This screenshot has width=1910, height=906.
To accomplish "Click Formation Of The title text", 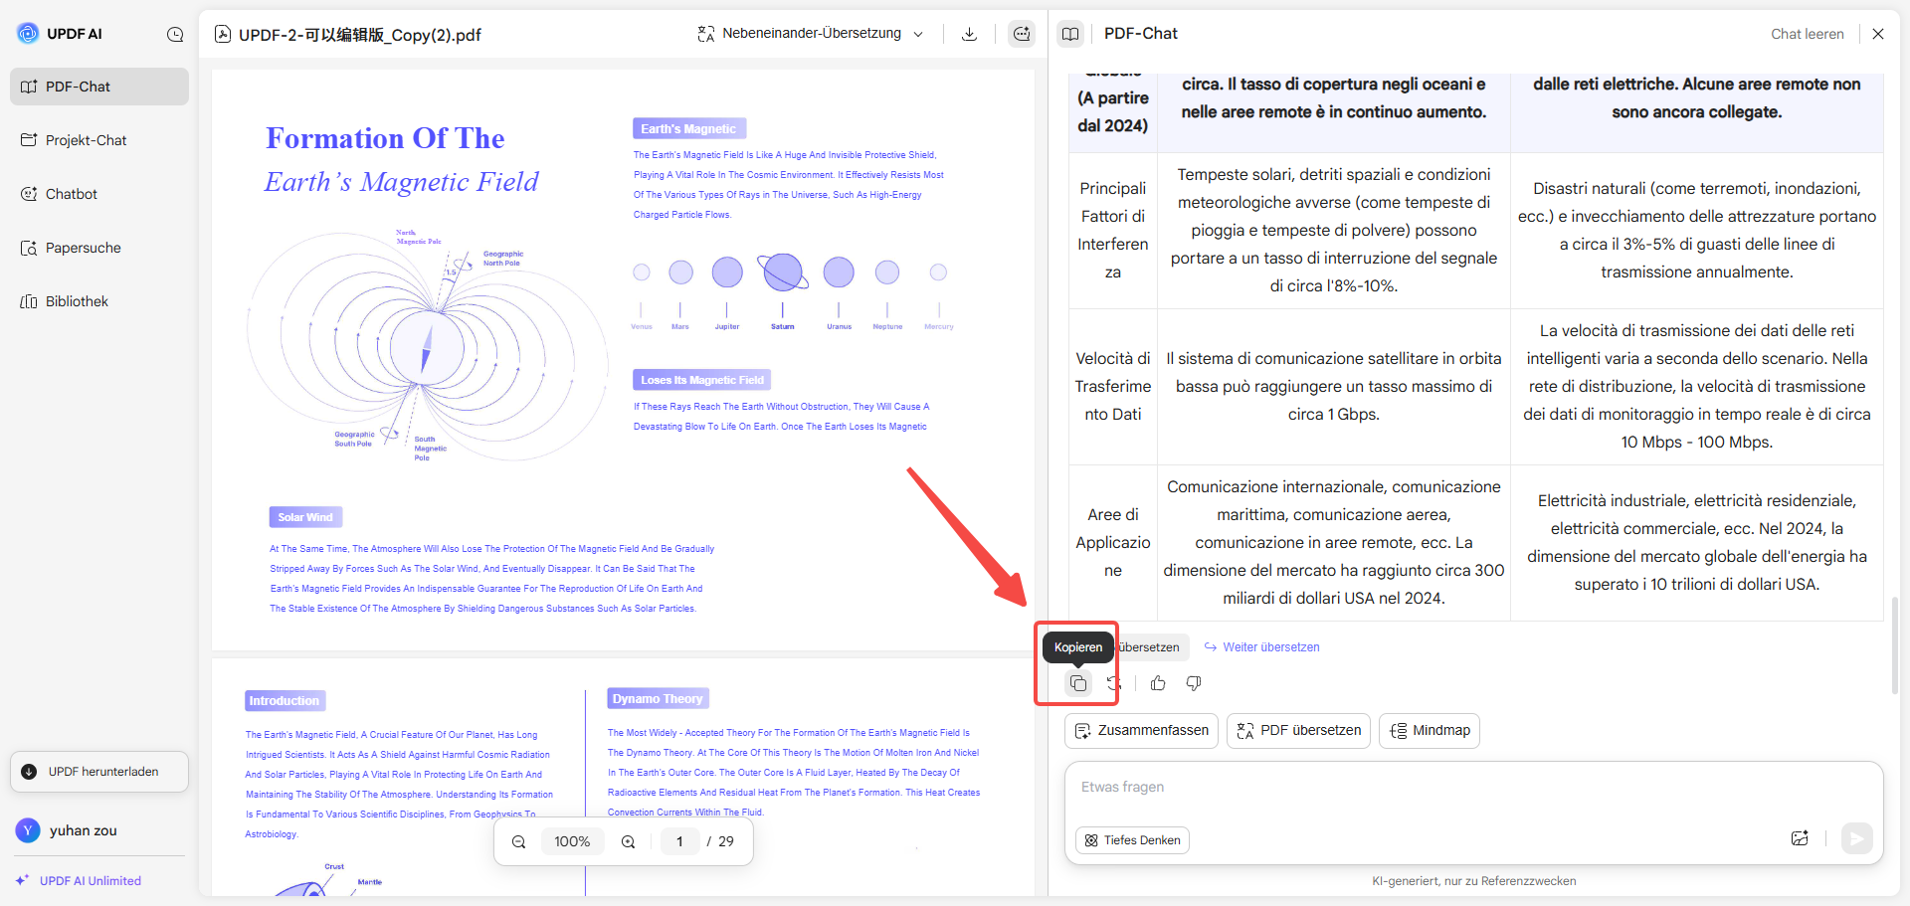I will tap(385, 138).
